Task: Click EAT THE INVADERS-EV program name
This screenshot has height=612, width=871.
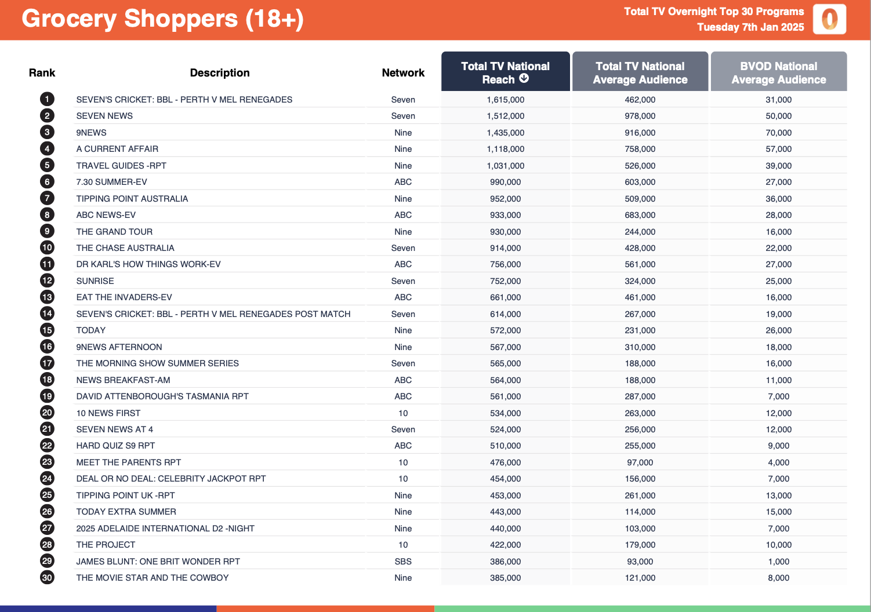Action: pyautogui.click(x=124, y=297)
